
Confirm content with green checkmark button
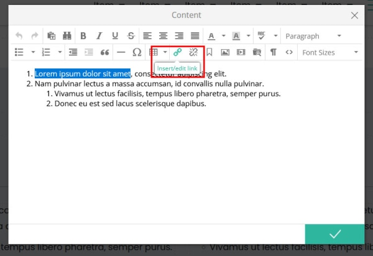(334, 234)
